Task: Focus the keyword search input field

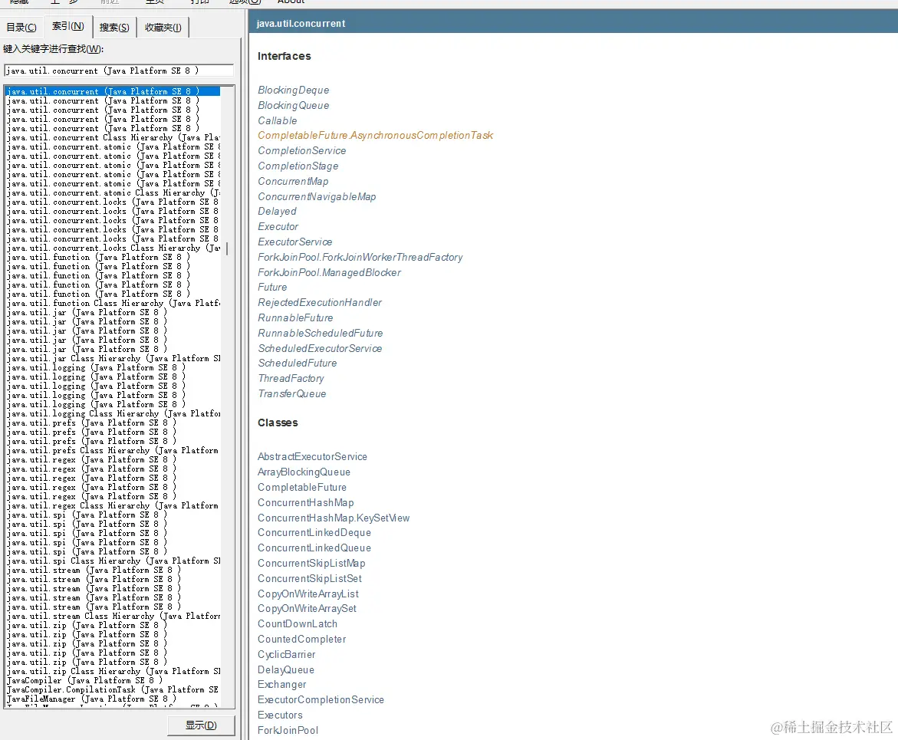Action: (119, 71)
